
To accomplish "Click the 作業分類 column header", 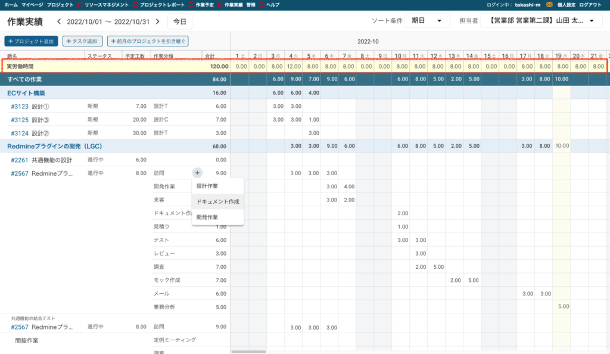I will click(163, 57).
